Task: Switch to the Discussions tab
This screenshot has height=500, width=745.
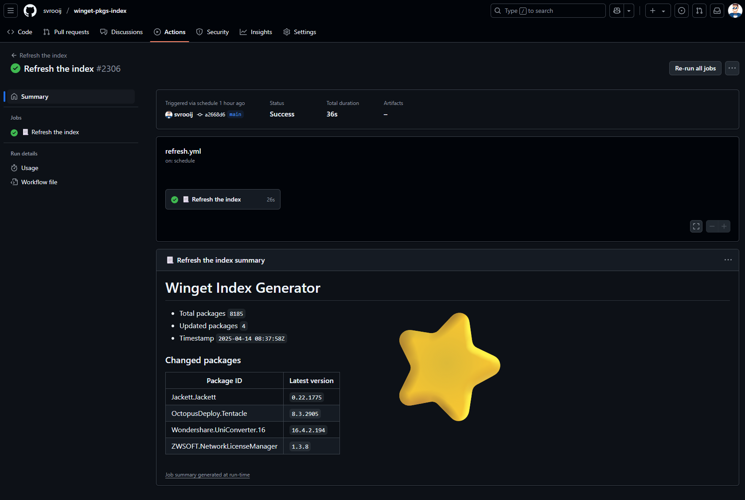Action: coord(121,32)
